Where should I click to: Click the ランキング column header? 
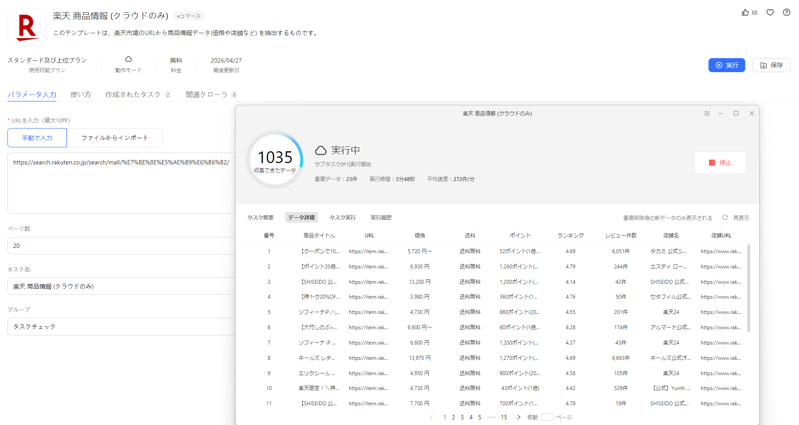pos(570,235)
